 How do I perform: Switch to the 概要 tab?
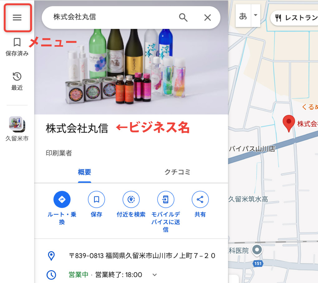pyautogui.click(x=84, y=172)
